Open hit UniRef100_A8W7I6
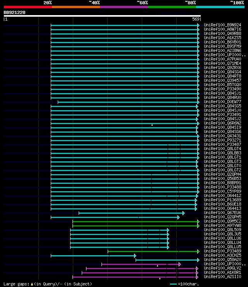The image size is (248, 287). click(x=222, y=29)
